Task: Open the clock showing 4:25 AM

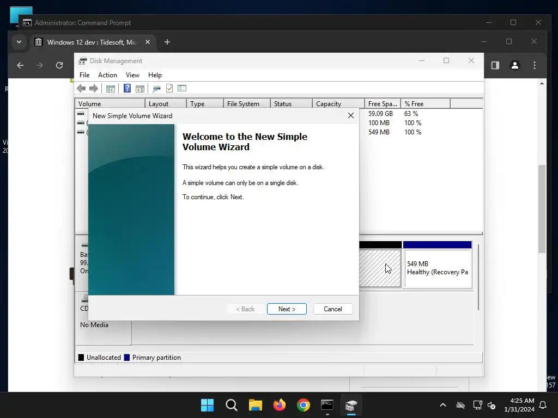Action: (x=519, y=405)
